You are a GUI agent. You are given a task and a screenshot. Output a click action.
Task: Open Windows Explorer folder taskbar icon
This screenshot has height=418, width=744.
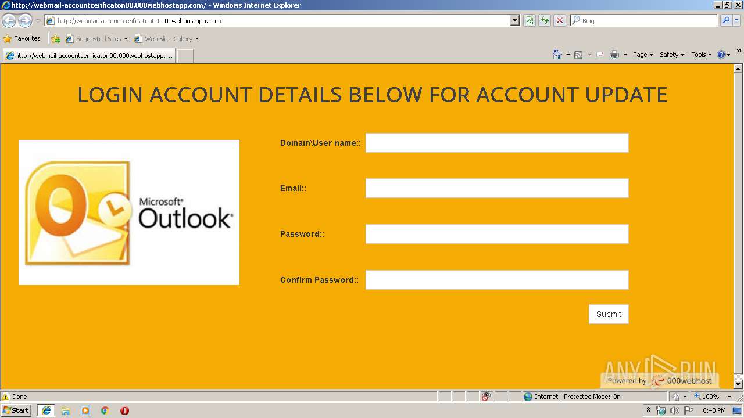pos(66,410)
